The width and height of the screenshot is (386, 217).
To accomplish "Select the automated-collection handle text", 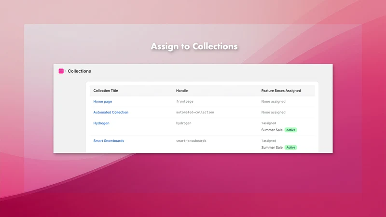I will point(195,112).
